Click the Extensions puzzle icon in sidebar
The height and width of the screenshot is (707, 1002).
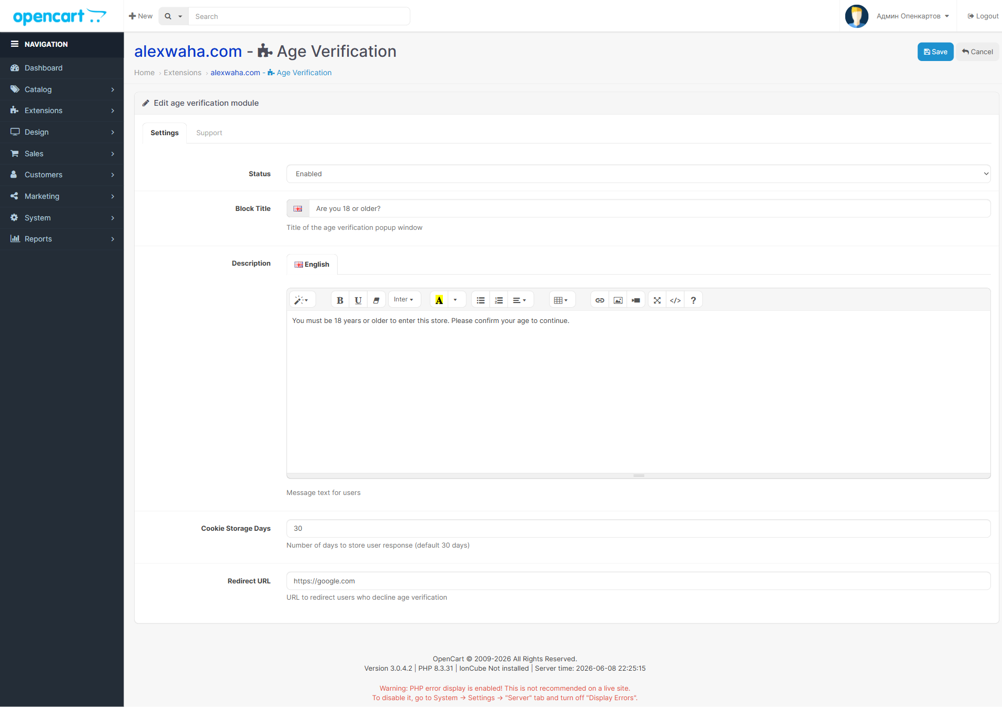click(x=15, y=110)
